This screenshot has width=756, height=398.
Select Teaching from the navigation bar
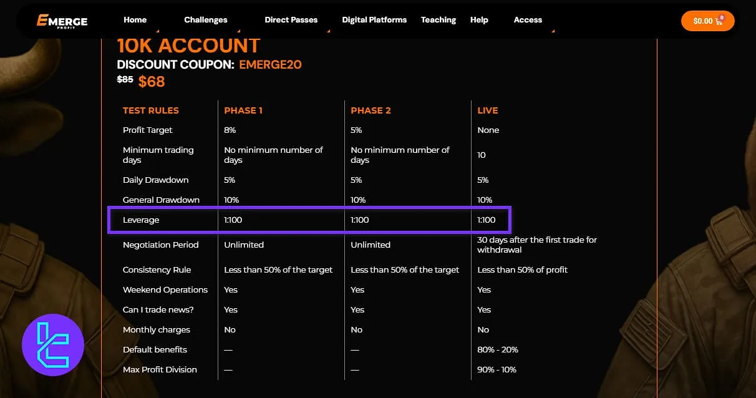(x=439, y=19)
